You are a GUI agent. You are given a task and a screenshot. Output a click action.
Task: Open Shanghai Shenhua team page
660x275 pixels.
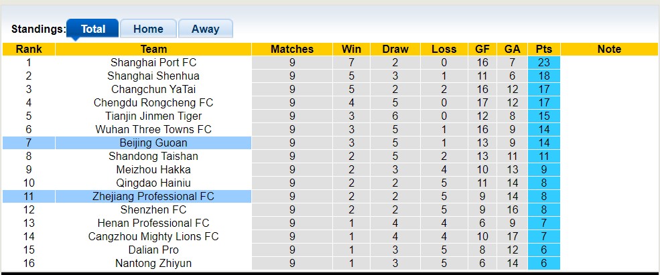(x=153, y=76)
